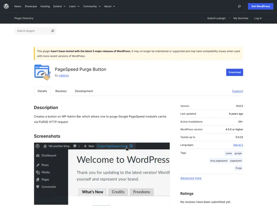The width and height of the screenshot is (277, 206).
Task: Switch to the Reviews tab
Action: coord(61,91)
